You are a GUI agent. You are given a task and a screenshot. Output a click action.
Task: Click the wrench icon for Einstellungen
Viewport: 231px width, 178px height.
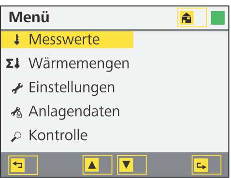pos(17,88)
